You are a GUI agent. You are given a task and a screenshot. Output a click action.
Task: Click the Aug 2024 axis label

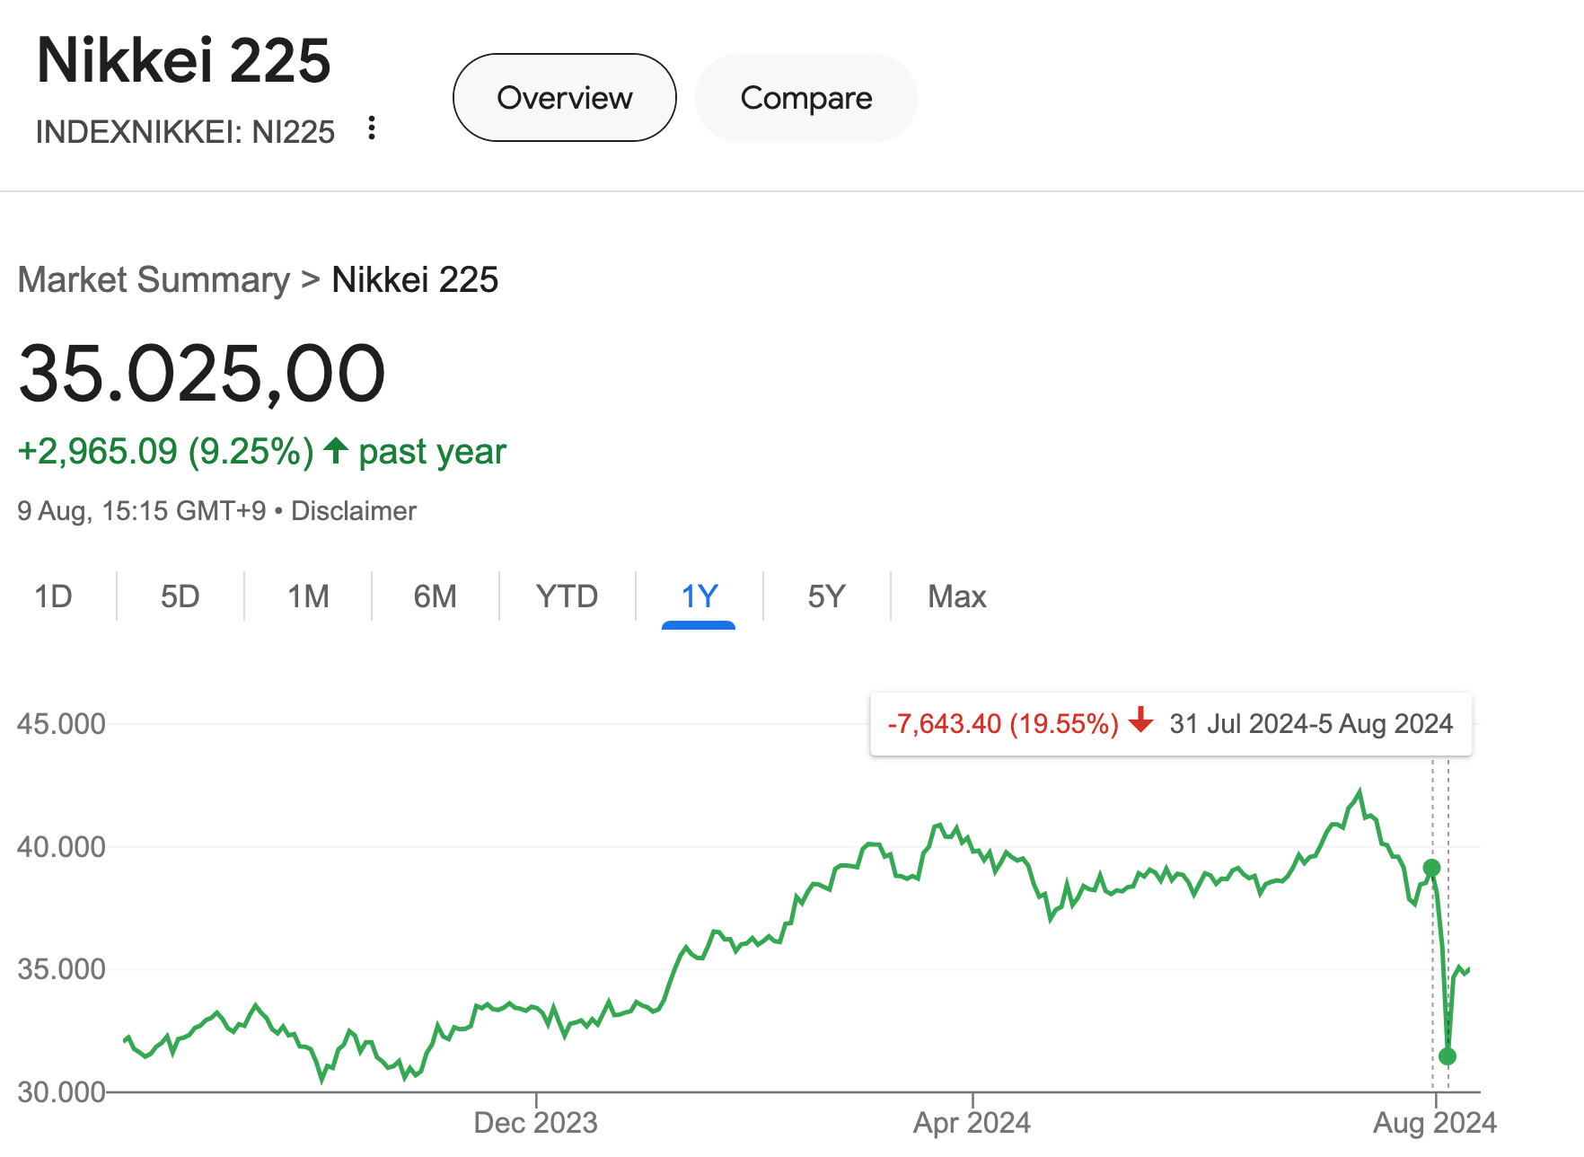coord(1435,1122)
